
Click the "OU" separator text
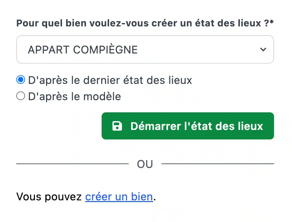[x=145, y=164]
